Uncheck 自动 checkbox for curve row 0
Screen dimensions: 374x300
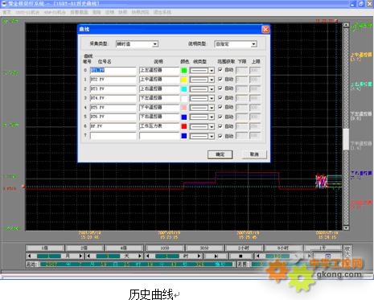220,70
